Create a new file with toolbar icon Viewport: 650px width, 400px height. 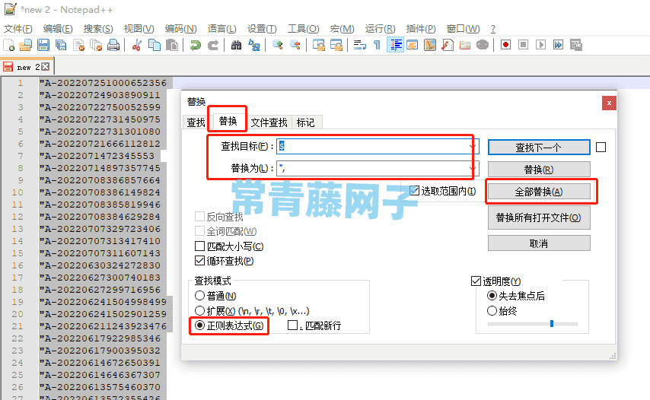(8, 45)
